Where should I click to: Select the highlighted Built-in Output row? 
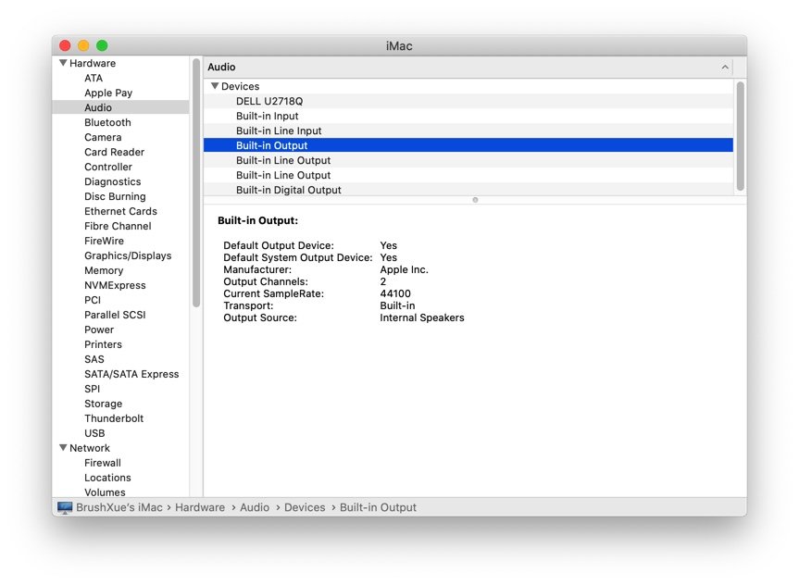click(x=468, y=145)
